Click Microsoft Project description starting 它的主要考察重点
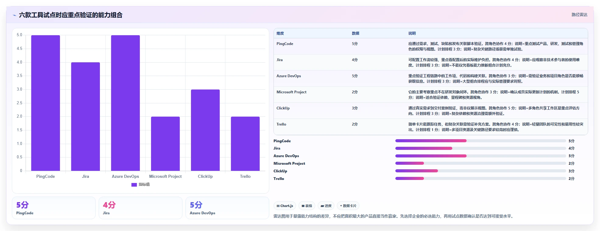600x231 pixels. (494, 95)
